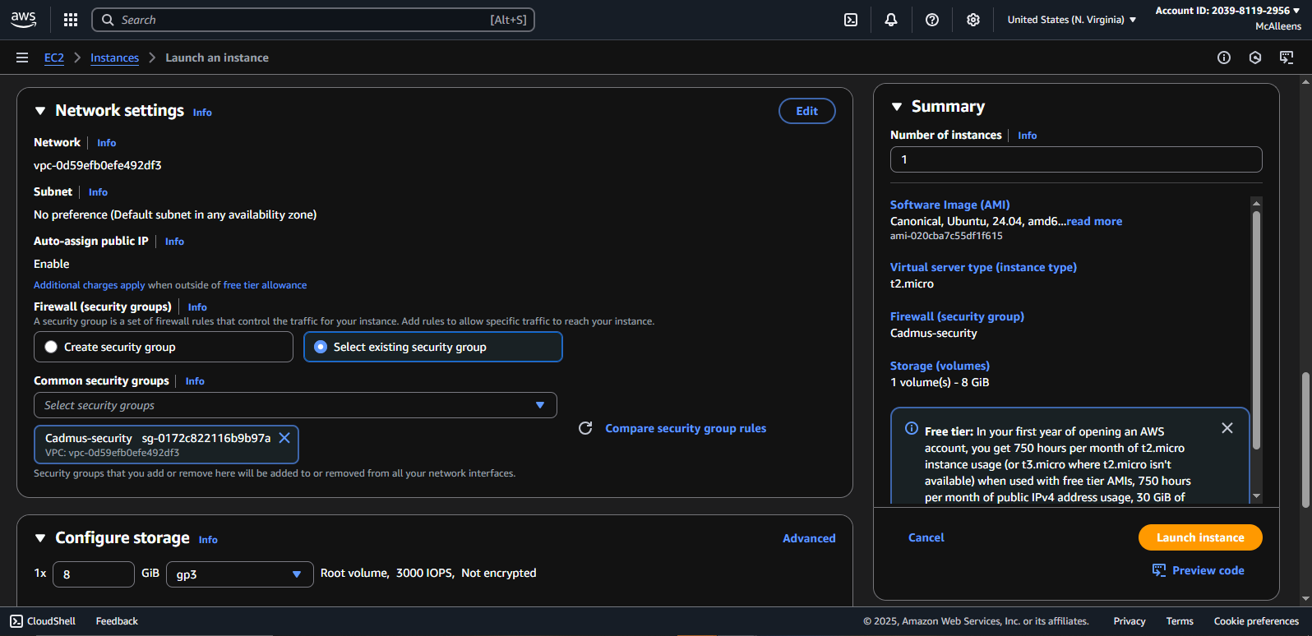Viewport: 1312px width, 636px height.
Task: Open the AWS home logo
Action: pyautogui.click(x=23, y=20)
